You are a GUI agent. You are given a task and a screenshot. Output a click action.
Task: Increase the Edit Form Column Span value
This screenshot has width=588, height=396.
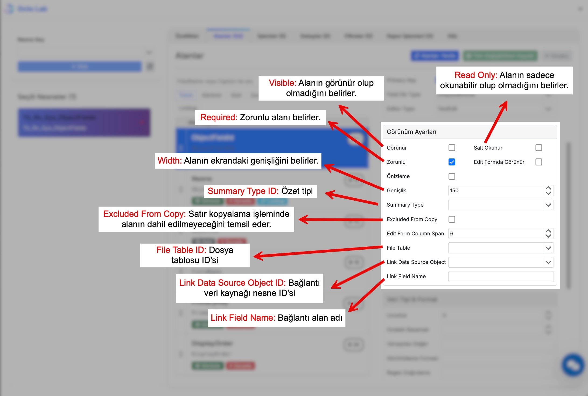coord(548,231)
